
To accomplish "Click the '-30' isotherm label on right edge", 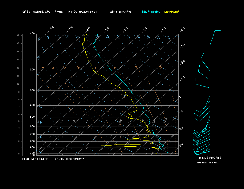I will (182, 46).
